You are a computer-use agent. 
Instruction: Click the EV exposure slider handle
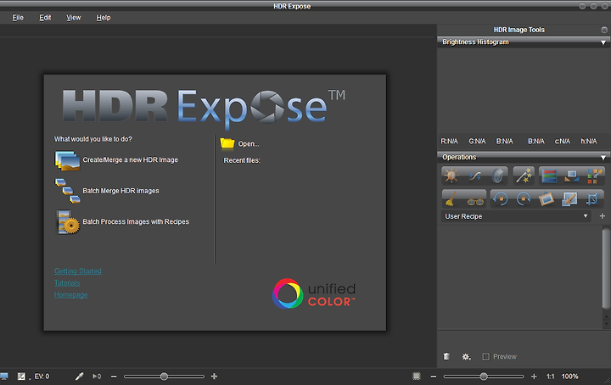[164, 377]
